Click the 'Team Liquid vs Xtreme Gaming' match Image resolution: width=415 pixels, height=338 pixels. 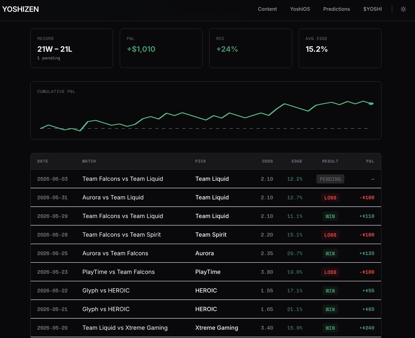125,328
